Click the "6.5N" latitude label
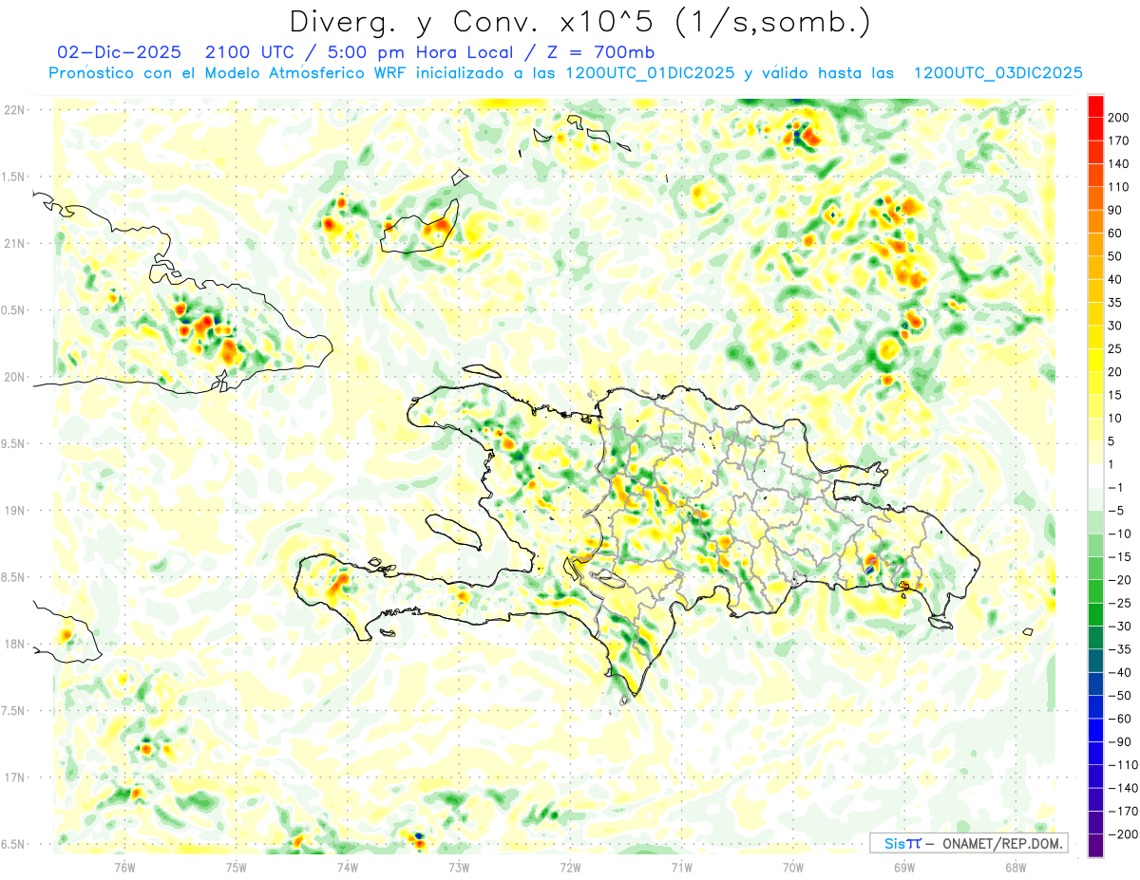This screenshot has width=1140, height=880. (13, 845)
